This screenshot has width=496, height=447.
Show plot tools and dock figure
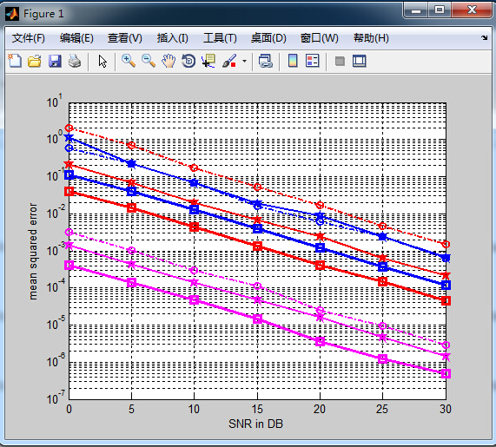click(360, 61)
